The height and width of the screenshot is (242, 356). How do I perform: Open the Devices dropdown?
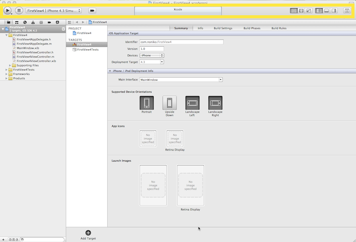(x=152, y=55)
